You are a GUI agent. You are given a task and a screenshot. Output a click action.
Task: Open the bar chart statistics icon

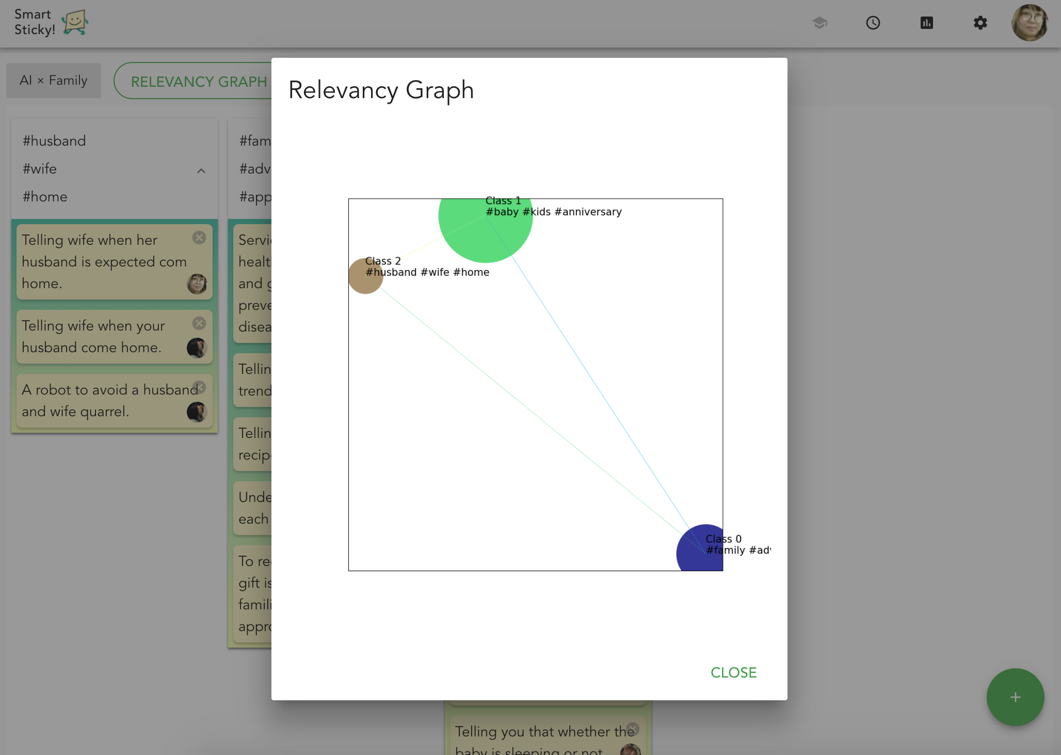point(927,23)
